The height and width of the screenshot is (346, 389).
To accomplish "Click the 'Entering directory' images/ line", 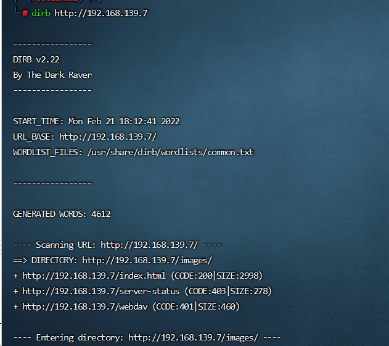I will point(147,337).
